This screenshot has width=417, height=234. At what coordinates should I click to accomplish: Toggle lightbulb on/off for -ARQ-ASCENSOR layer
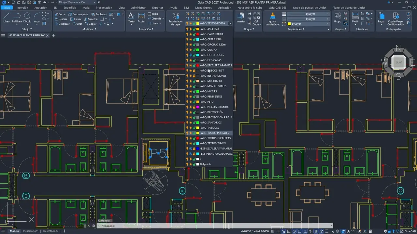[x=187, y=29]
